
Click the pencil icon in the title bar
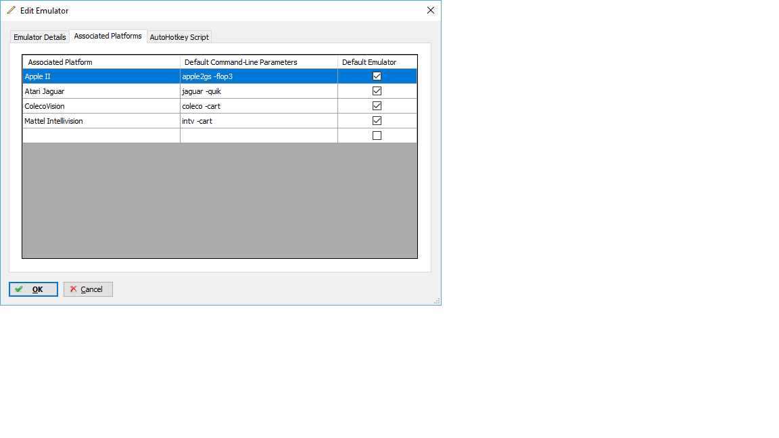click(11, 10)
